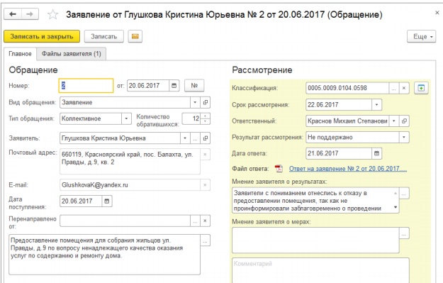Choose Классификация via ellipsis button
This screenshot has height=283, width=443.
pos(394,88)
